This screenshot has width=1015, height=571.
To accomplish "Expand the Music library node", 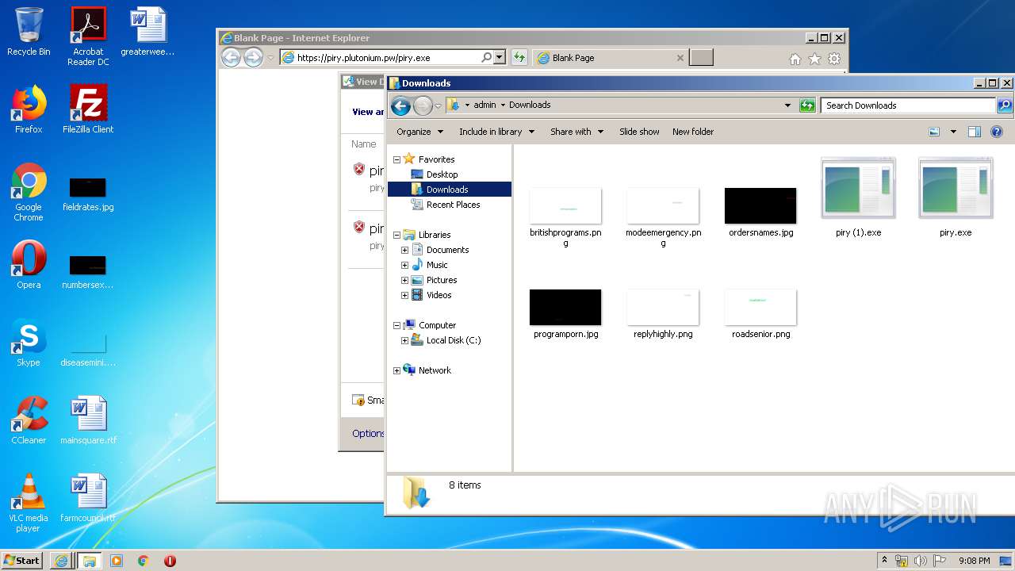I will point(404,265).
